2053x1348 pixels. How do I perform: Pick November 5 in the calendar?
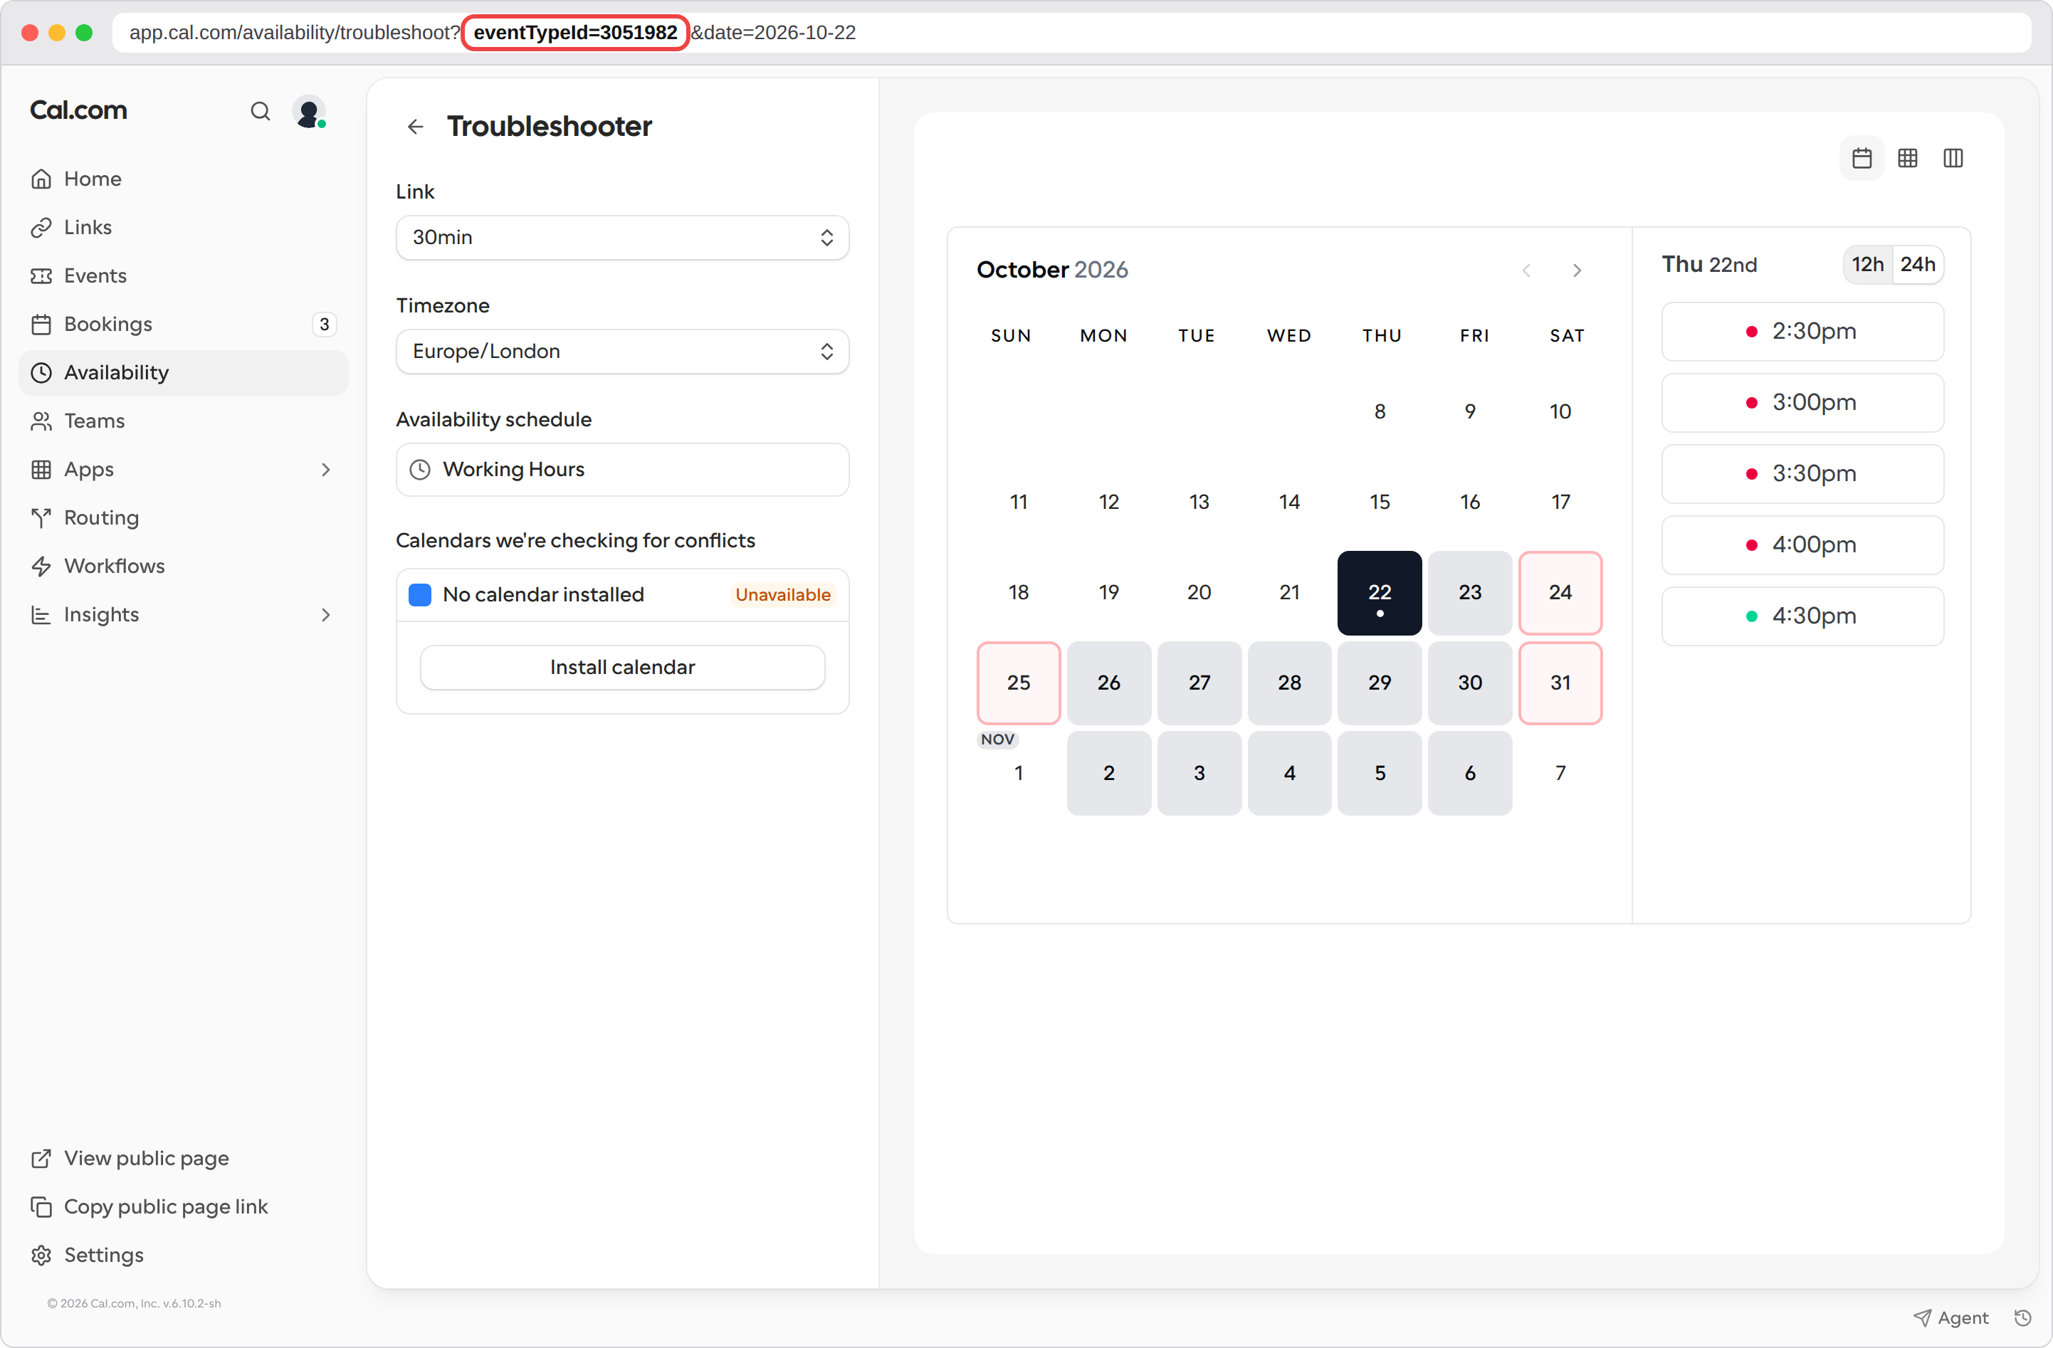click(x=1380, y=773)
